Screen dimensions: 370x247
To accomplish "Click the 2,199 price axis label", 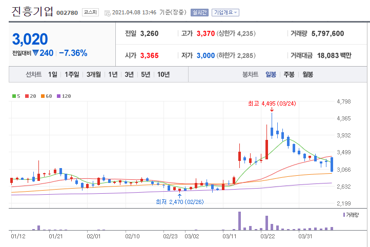I will (343, 203).
